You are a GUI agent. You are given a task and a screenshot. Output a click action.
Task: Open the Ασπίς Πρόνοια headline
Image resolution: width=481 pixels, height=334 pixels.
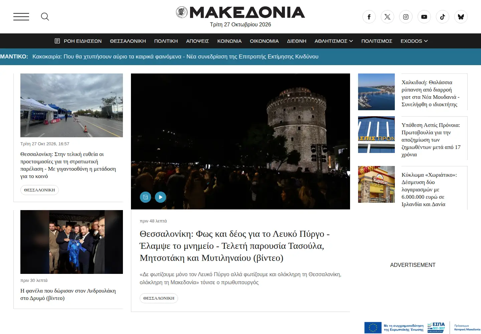[x=431, y=140]
